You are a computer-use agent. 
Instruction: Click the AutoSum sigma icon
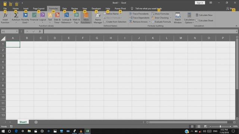point(16,15)
